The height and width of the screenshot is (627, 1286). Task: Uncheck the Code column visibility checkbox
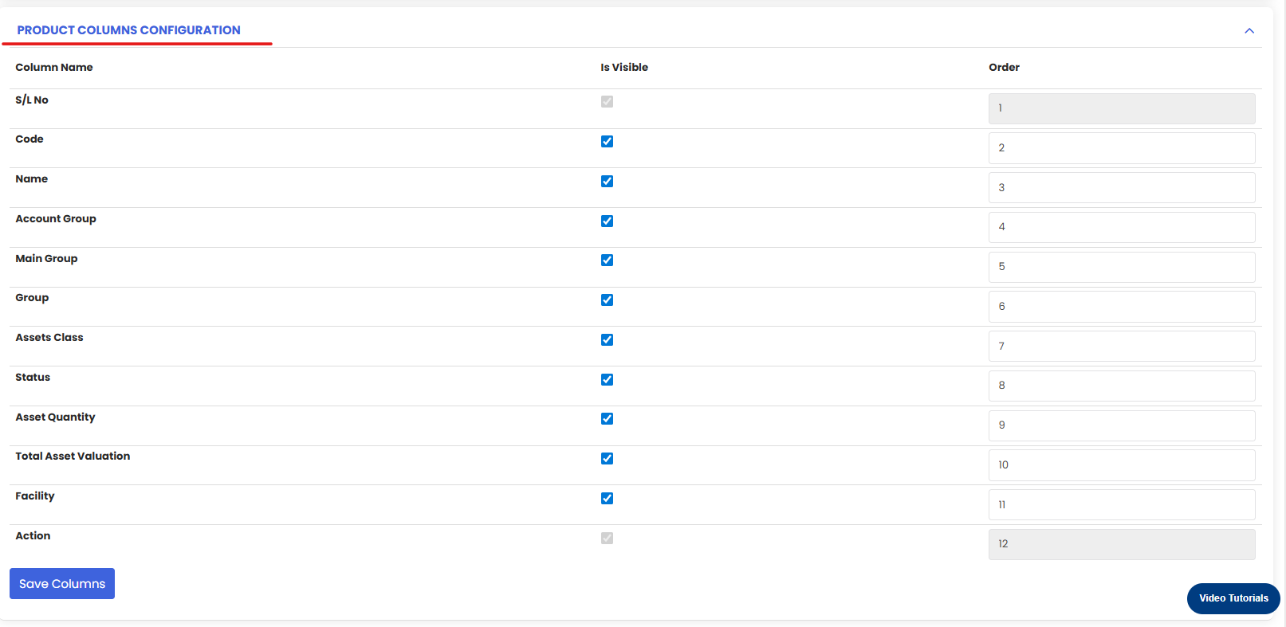click(607, 141)
